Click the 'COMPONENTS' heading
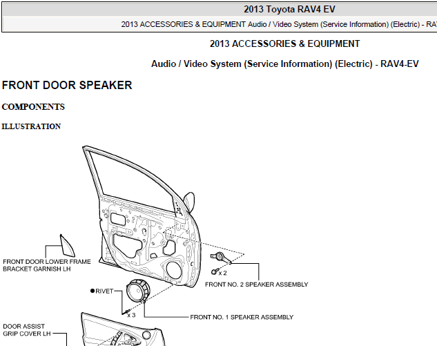The width and height of the screenshot is (437, 346). pos(33,107)
